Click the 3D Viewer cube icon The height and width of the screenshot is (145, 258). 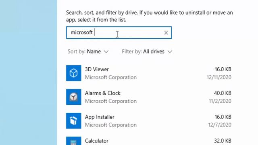coord(73,73)
